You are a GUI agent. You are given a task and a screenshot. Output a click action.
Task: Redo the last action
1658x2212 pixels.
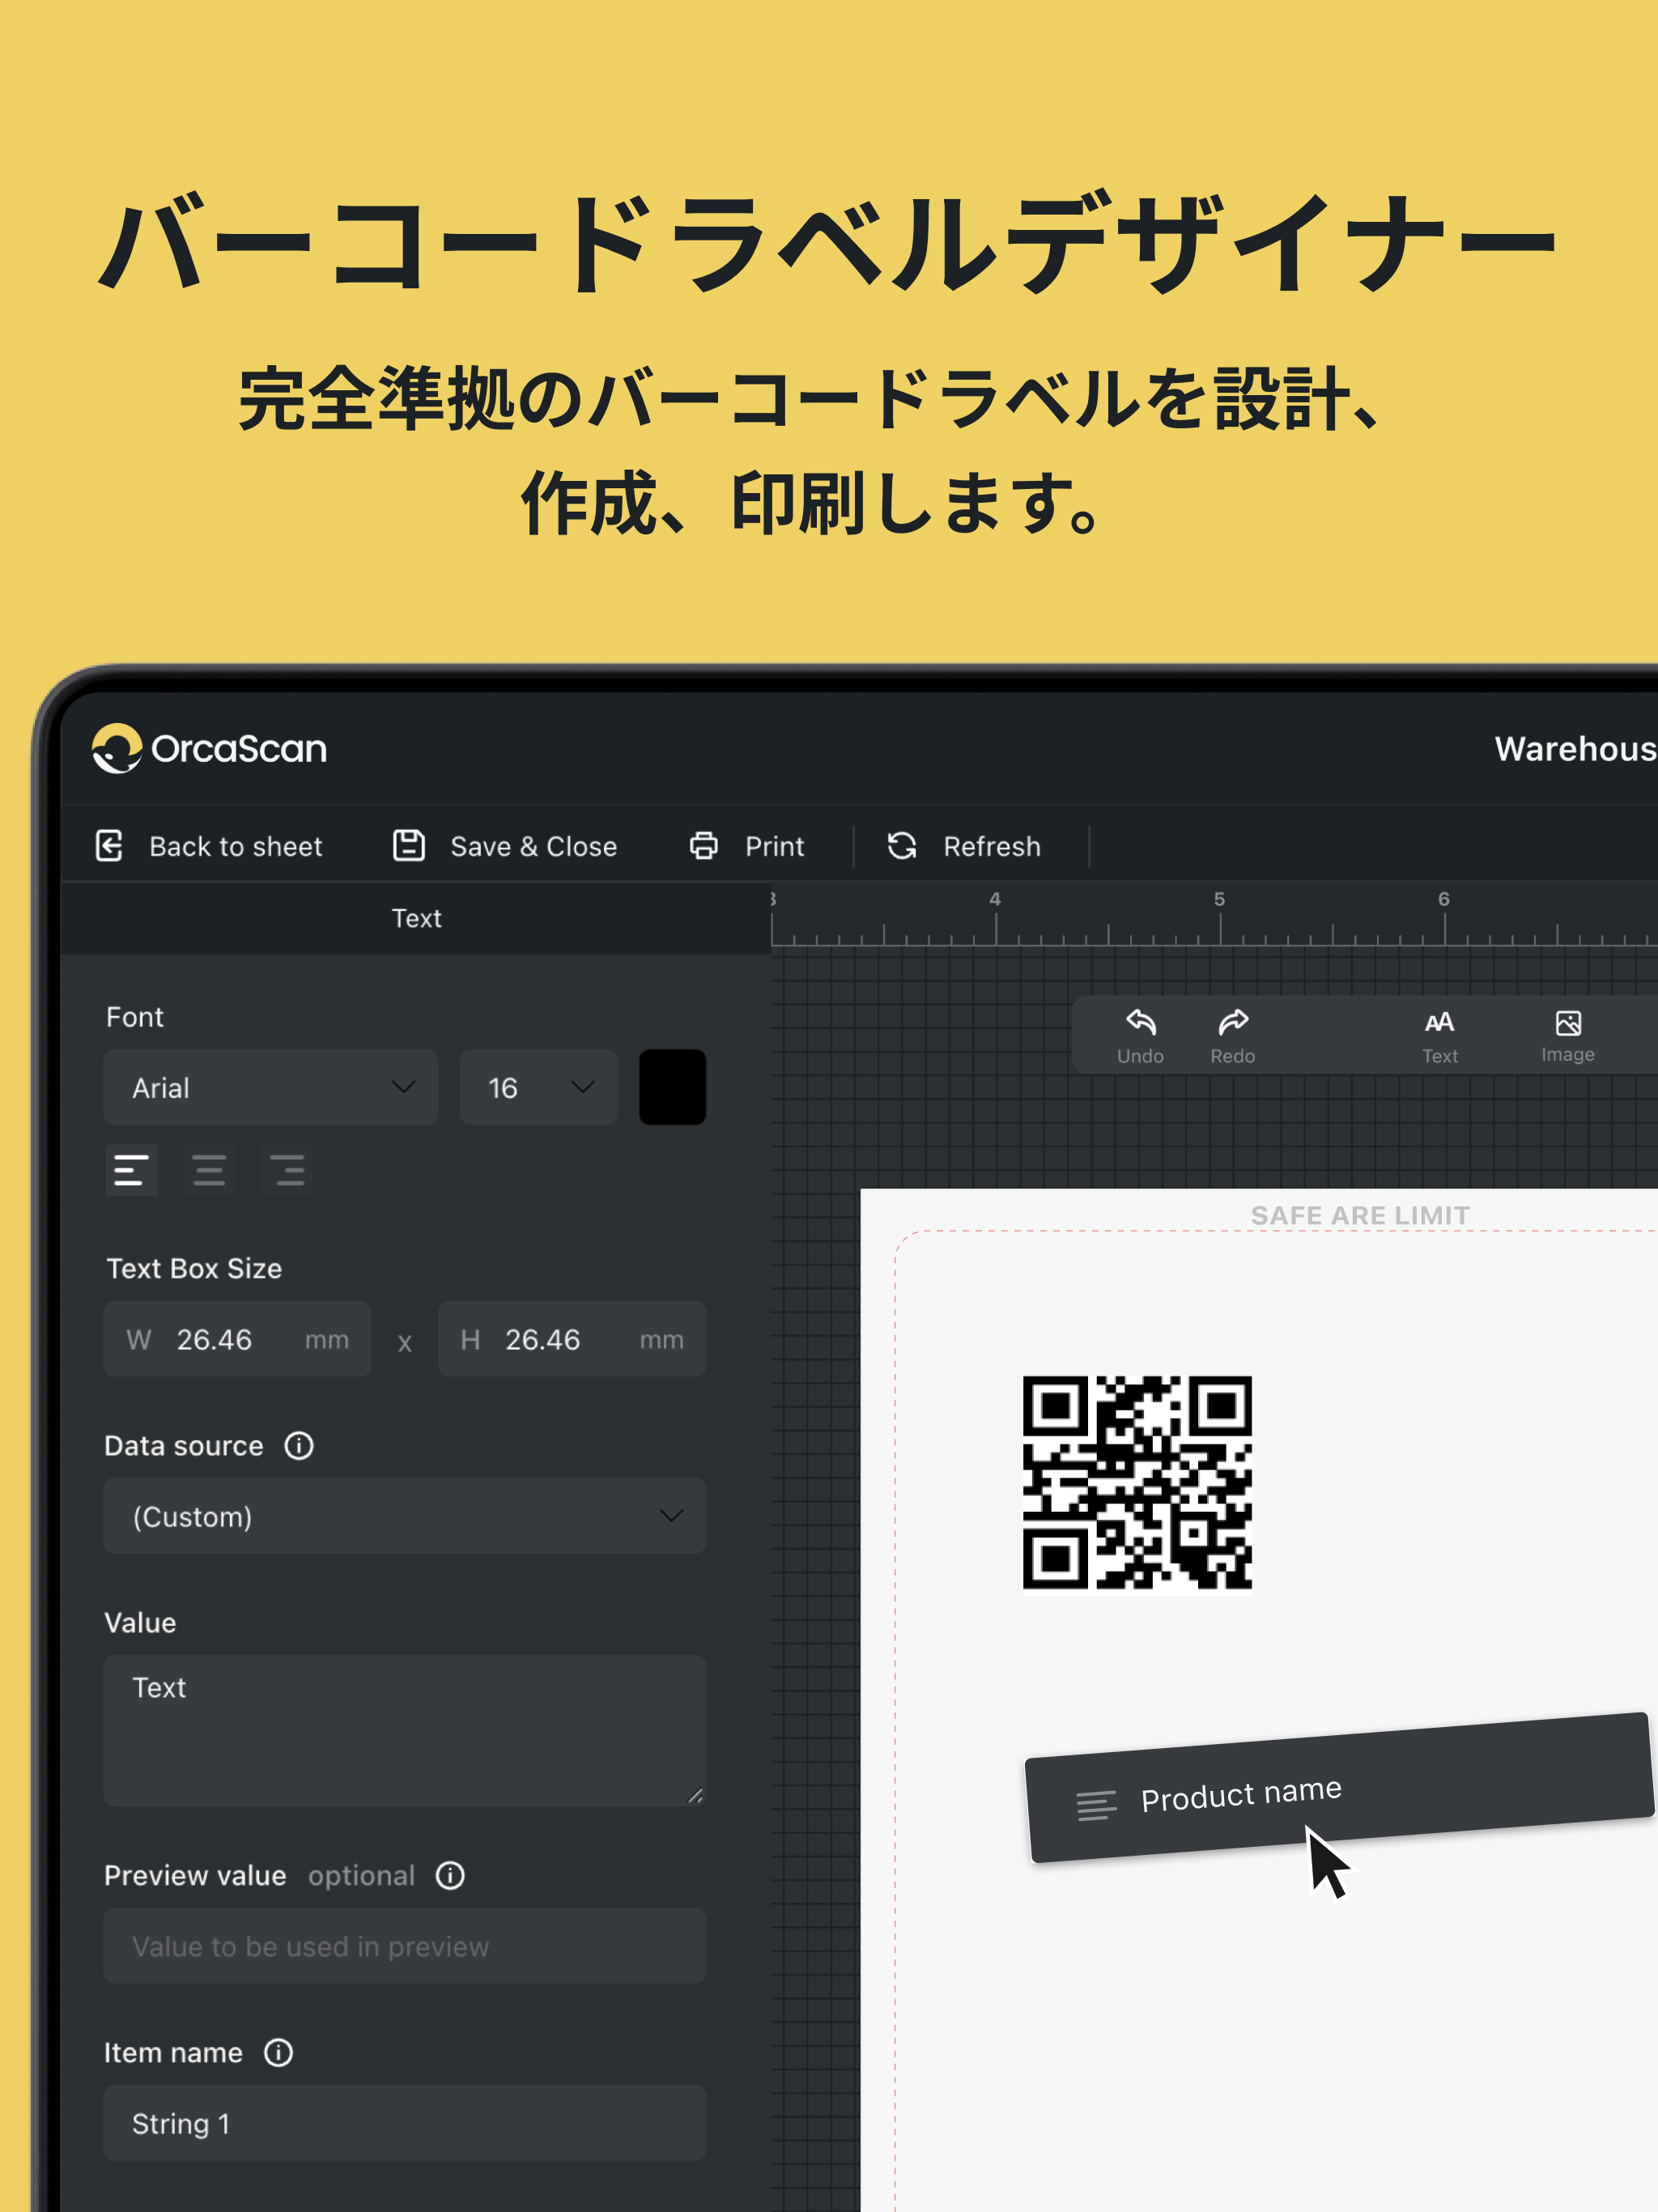[x=1232, y=1036]
